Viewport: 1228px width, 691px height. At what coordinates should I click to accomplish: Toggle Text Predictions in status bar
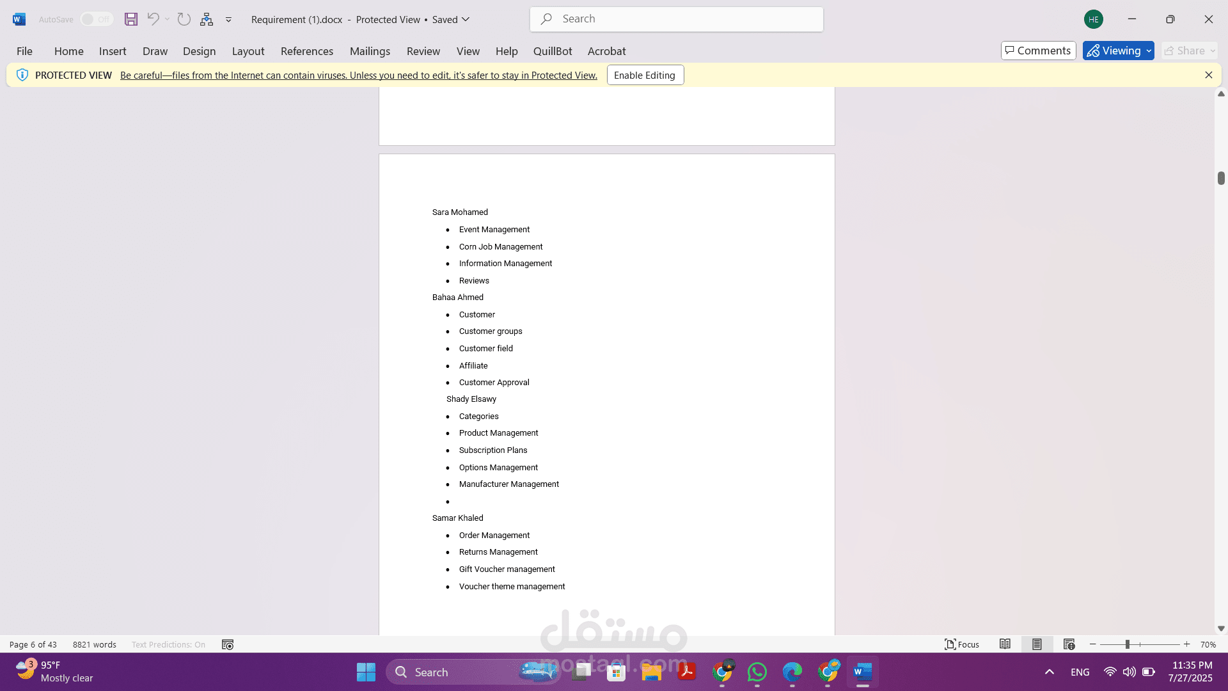coord(168,644)
